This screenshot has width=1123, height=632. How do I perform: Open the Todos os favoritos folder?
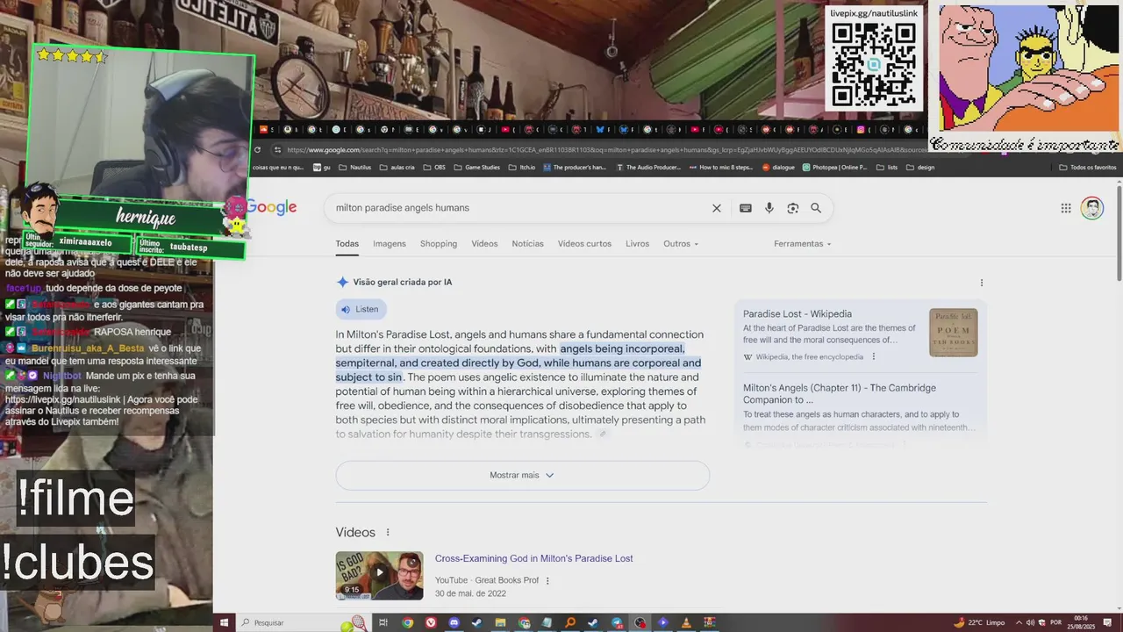pos(1087,167)
